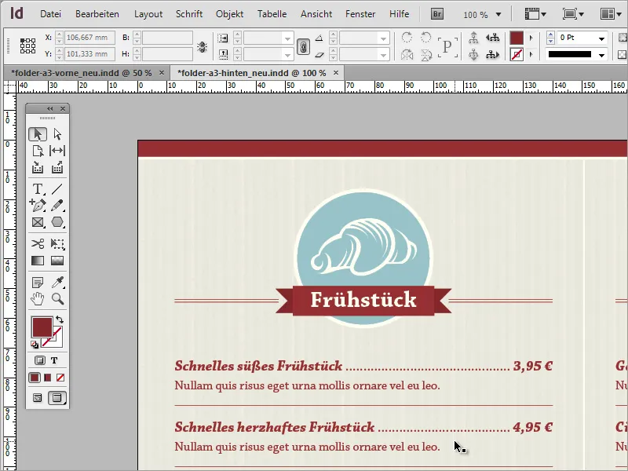Click the X position input field

[89, 38]
